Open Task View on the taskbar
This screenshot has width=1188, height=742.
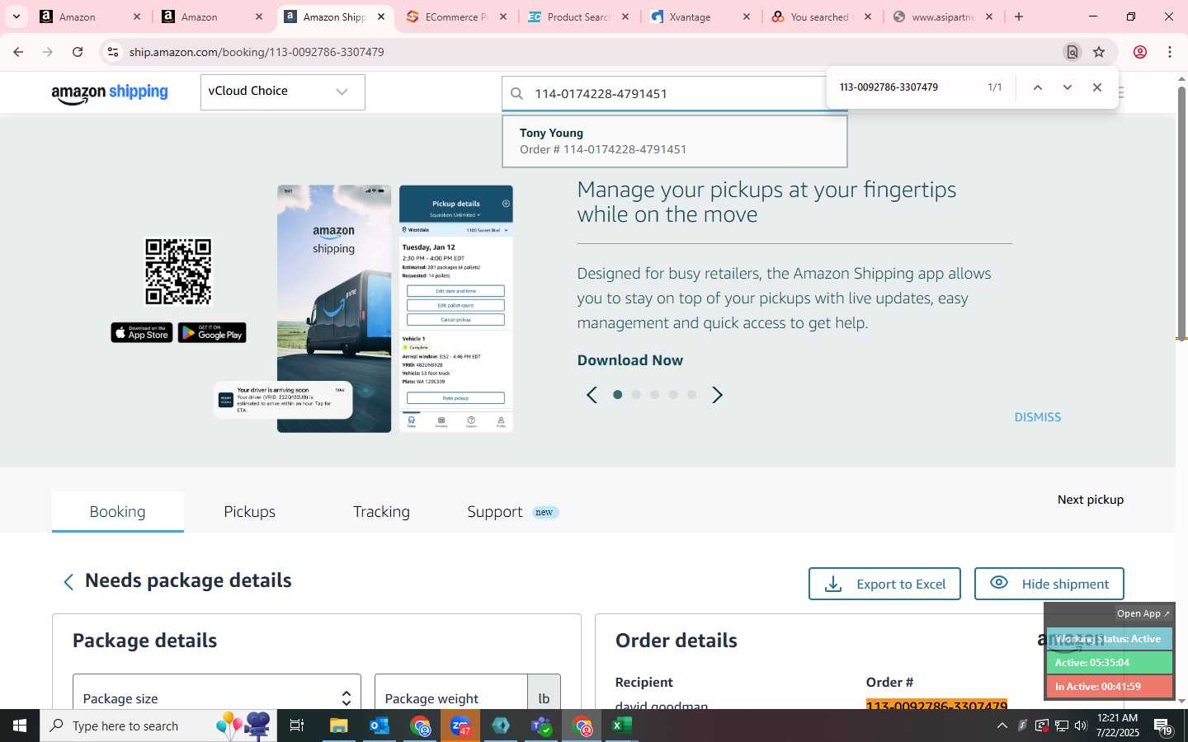pos(297,726)
